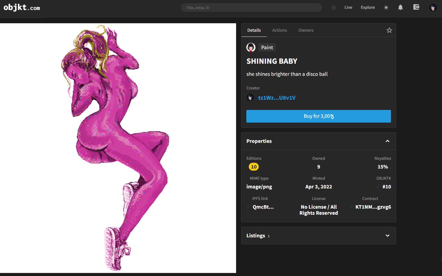The image size is (442, 276).
Task: Switch to the Actions tab
Action: [280, 30]
